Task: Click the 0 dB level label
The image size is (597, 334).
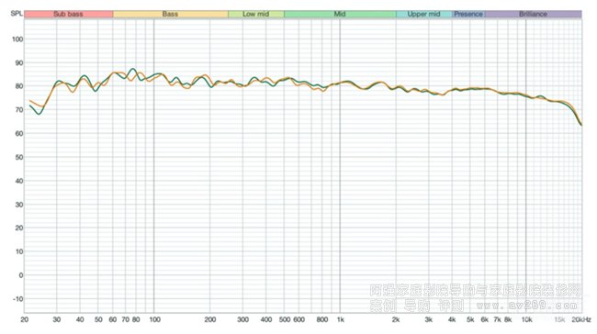Action: (x=21, y=275)
